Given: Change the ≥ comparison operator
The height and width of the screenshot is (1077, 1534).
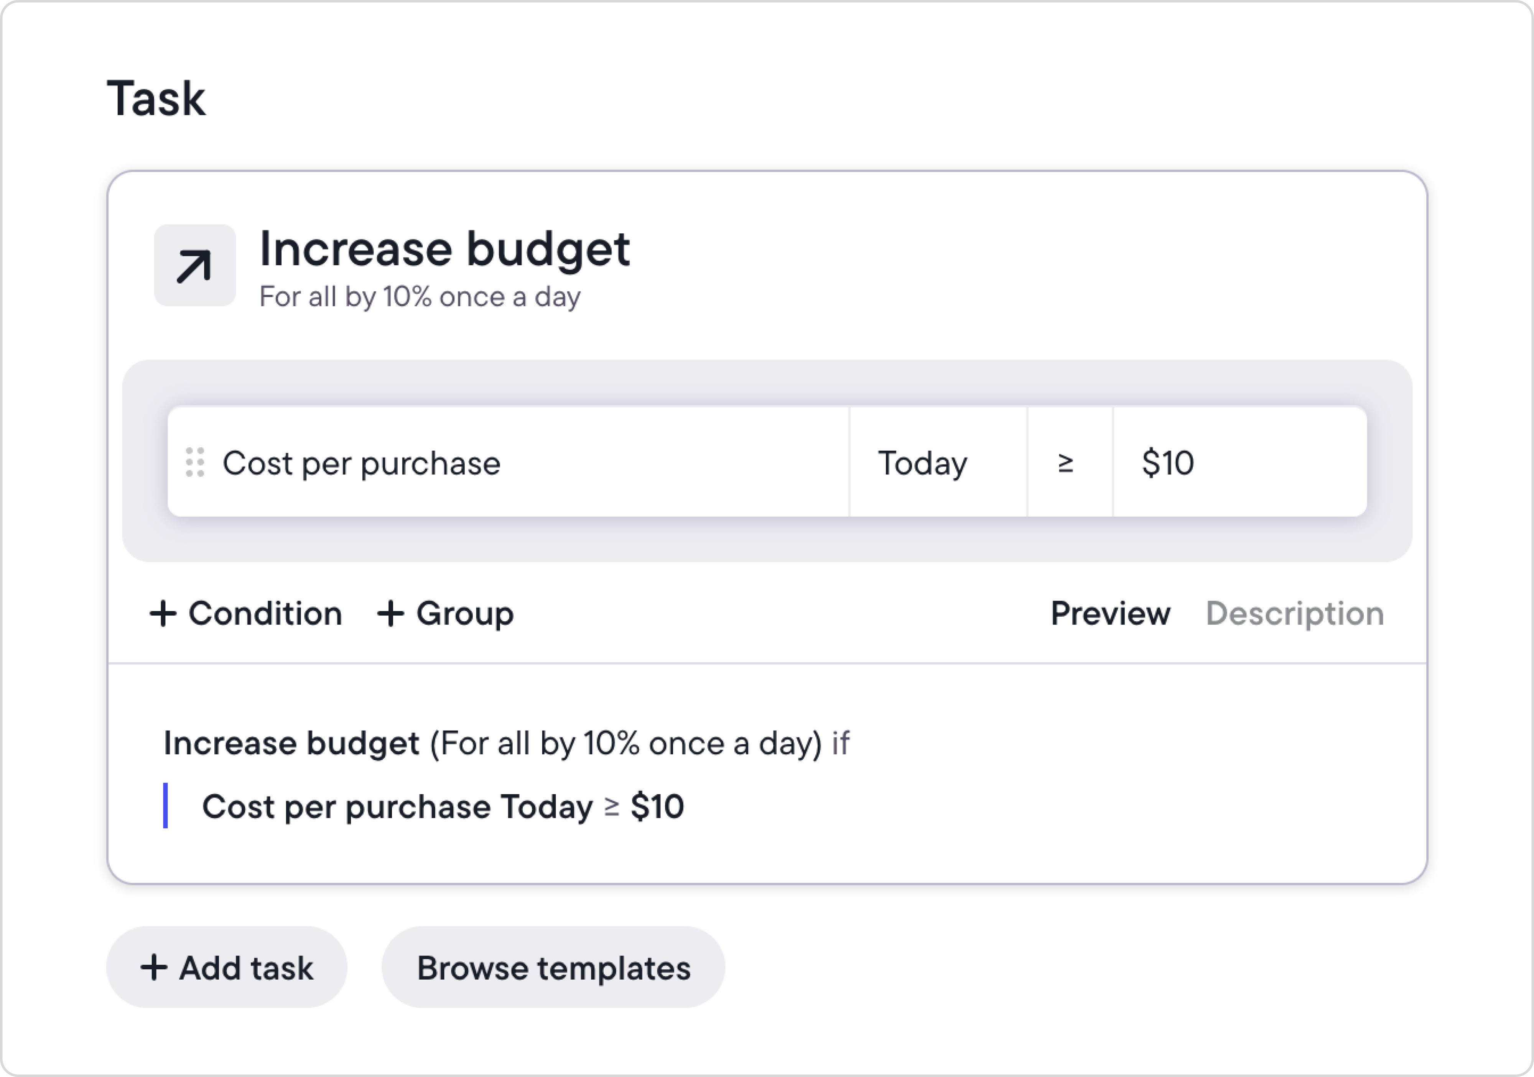Looking at the screenshot, I should click(x=1066, y=462).
